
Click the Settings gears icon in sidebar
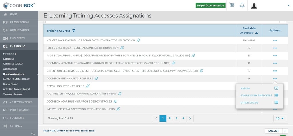point(5,126)
